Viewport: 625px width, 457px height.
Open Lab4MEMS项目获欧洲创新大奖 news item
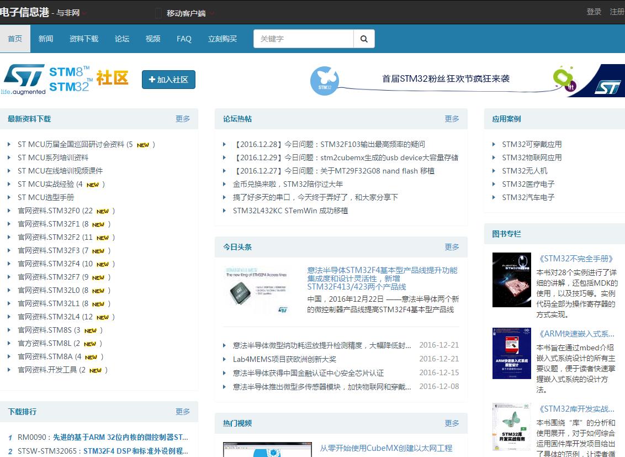click(x=284, y=359)
